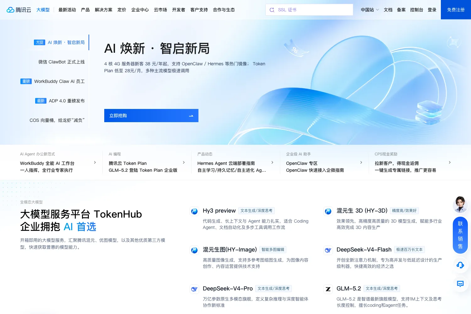Click the AI search icon in search box

(x=272, y=10)
